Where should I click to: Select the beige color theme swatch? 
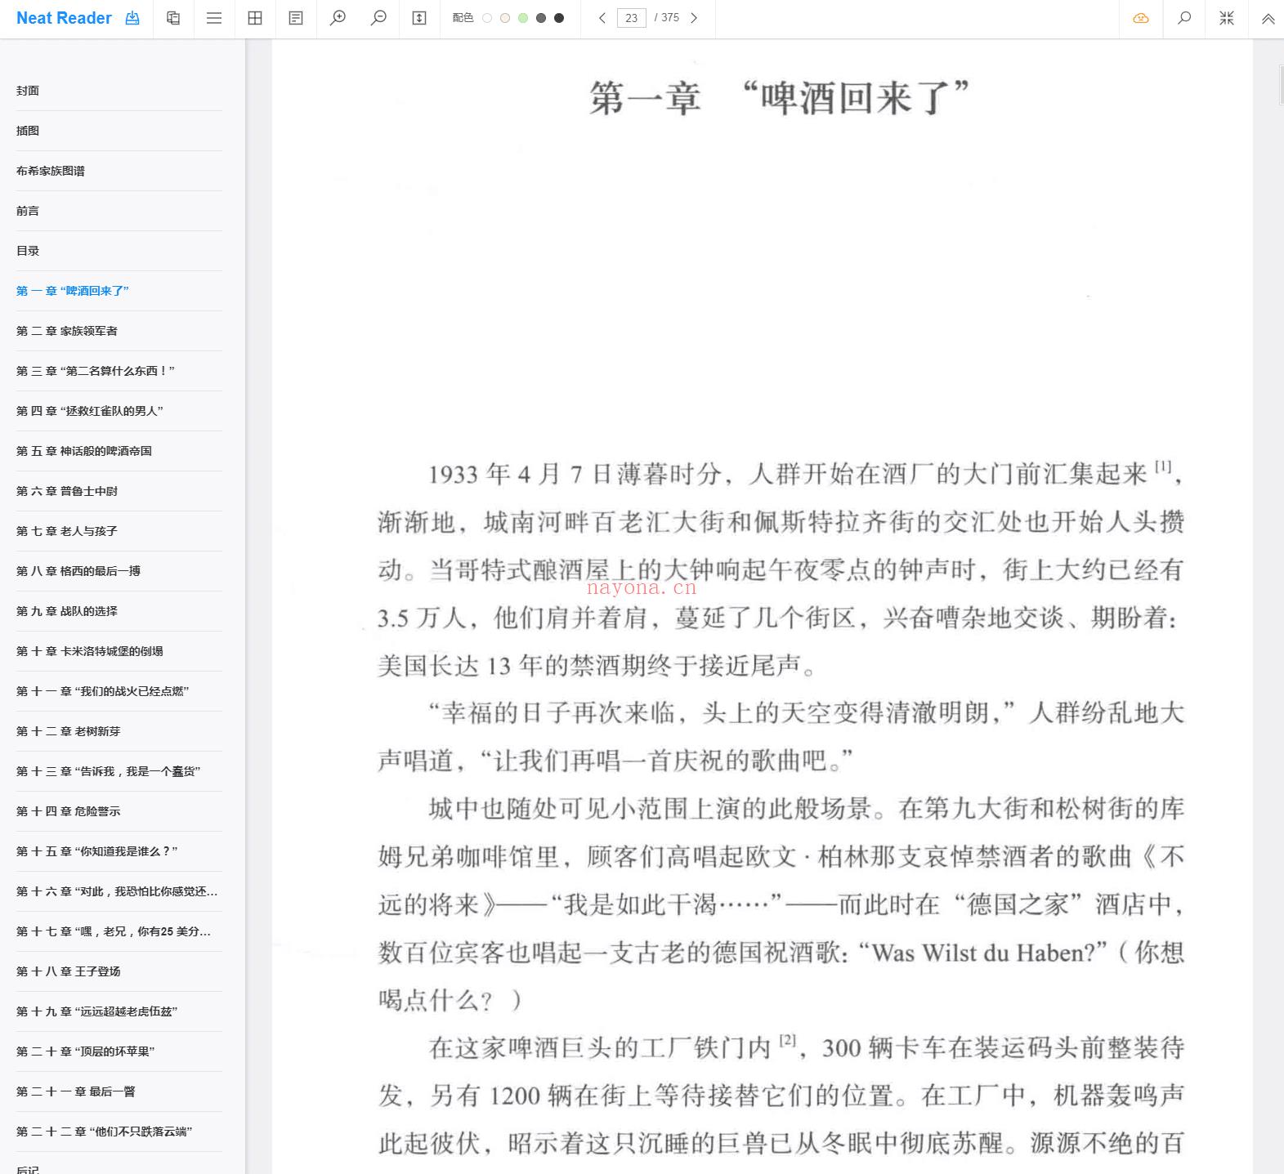click(505, 18)
